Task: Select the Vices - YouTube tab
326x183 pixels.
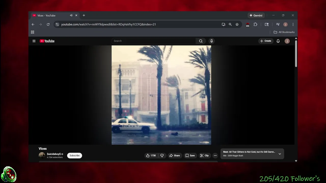Action: click(55, 16)
